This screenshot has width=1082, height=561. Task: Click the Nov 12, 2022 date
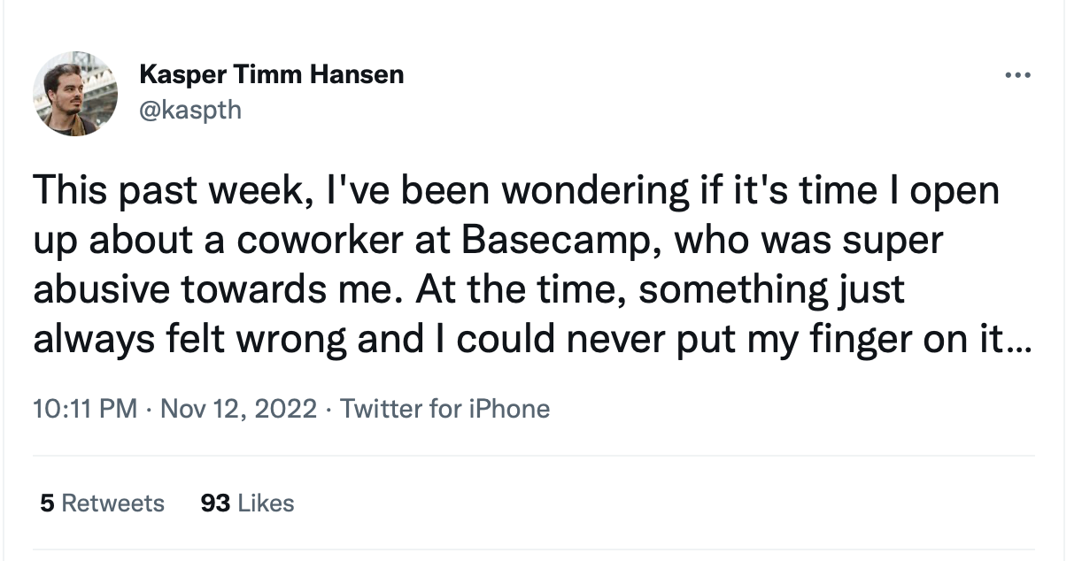(x=239, y=409)
